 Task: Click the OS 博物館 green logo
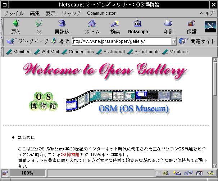click(43, 101)
